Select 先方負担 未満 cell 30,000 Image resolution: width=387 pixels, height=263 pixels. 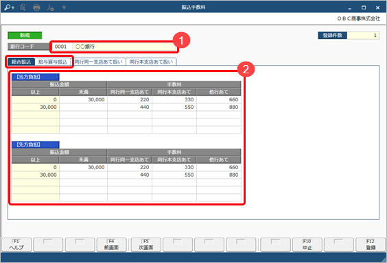tap(83, 167)
